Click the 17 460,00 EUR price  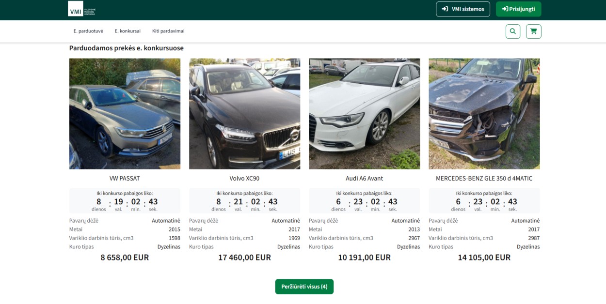tap(244, 258)
